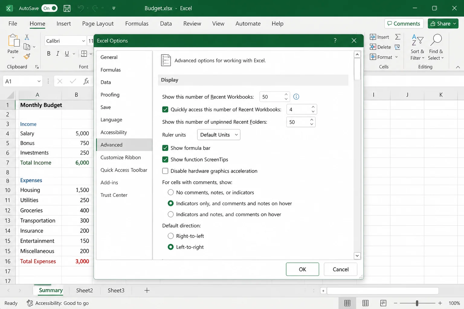Switch to Page Break Preview in status bar
464x309 pixels.
pyautogui.click(x=383, y=303)
